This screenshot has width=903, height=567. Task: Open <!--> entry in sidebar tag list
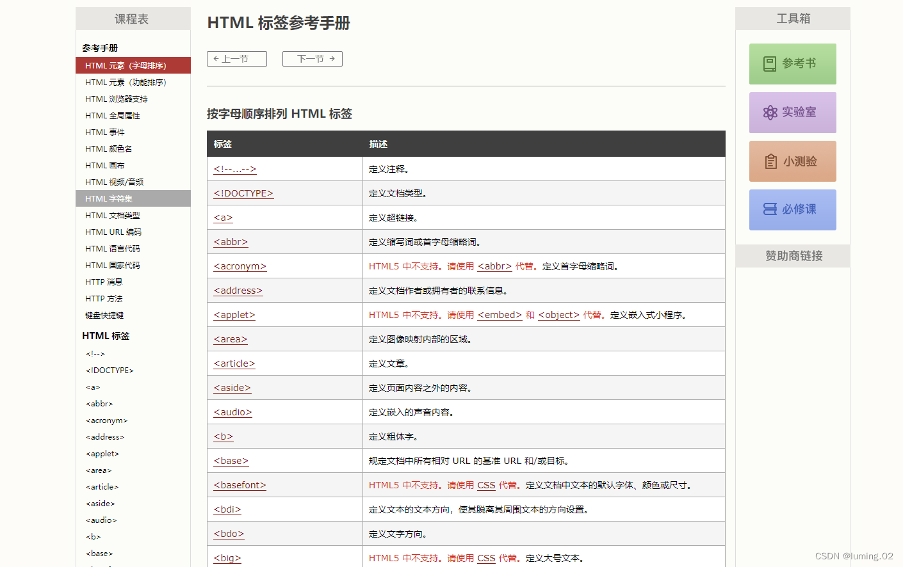(95, 354)
